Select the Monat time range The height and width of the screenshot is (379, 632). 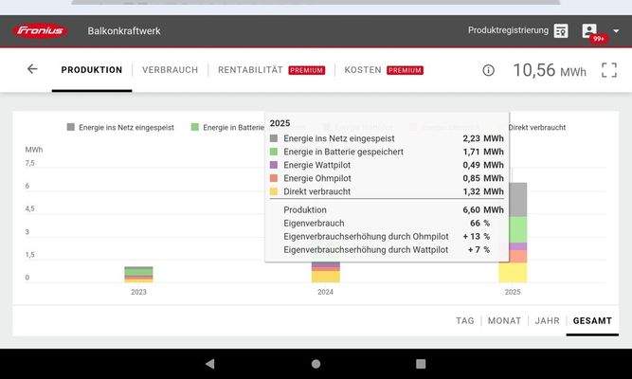point(504,321)
